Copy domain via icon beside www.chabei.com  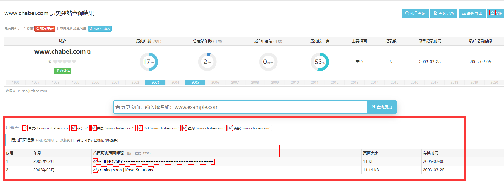point(89,52)
